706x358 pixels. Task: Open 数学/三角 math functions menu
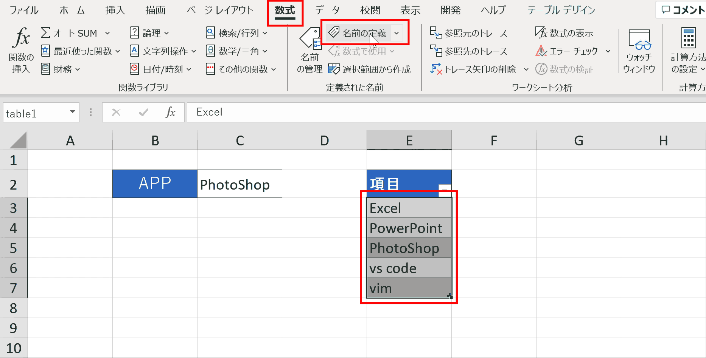[x=236, y=51]
